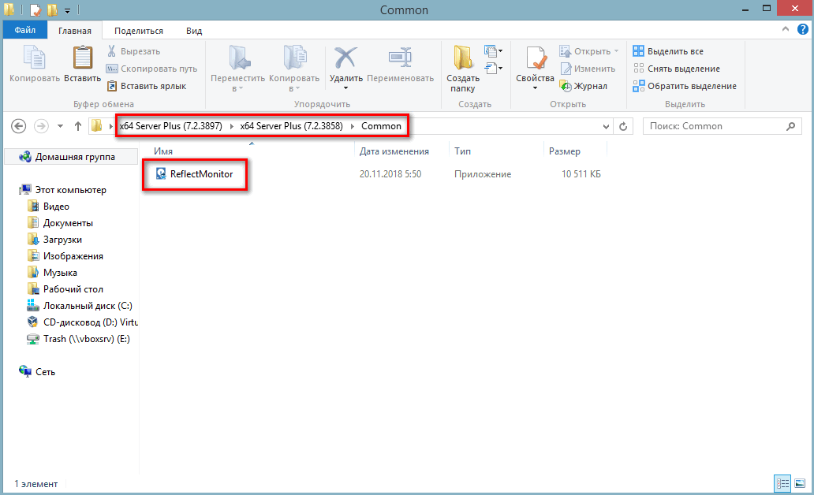Open the Поделиться ribbon tab
The width and height of the screenshot is (814, 495).
coord(139,31)
